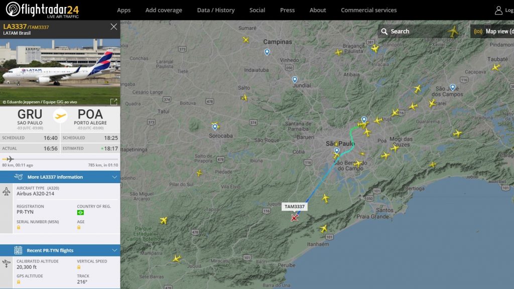This screenshot has height=289, width=514.
Task: Select the yellow aircraft near Juquiá
Action: pos(177,258)
